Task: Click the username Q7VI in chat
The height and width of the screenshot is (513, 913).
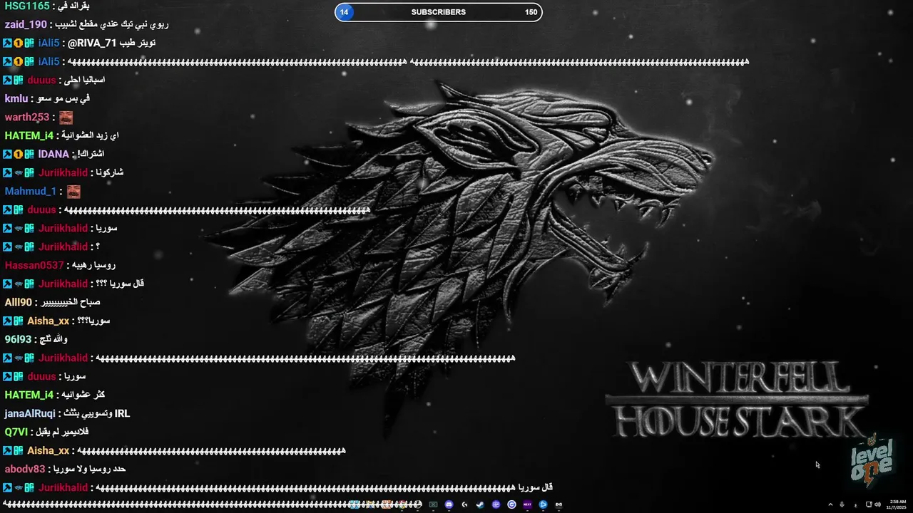Action: (16, 432)
